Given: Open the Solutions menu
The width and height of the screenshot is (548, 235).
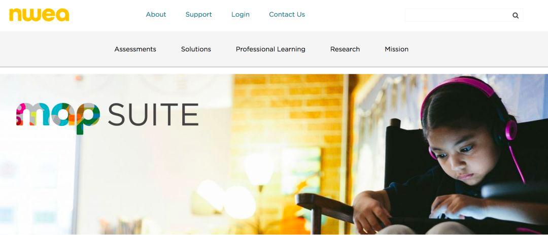Looking at the screenshot, I should coord(196,49).
